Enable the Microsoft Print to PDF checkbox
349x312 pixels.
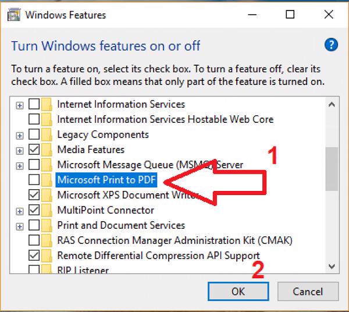tap(34, 180)
